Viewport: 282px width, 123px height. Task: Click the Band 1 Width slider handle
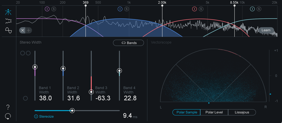point(35,67)
